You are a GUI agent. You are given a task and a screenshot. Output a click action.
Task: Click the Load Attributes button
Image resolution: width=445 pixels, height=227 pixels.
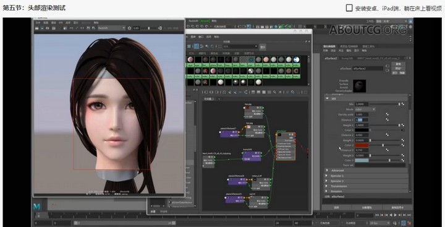(x=367, y=208)
